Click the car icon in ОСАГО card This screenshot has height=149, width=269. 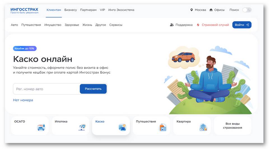(x=41, y=128)
